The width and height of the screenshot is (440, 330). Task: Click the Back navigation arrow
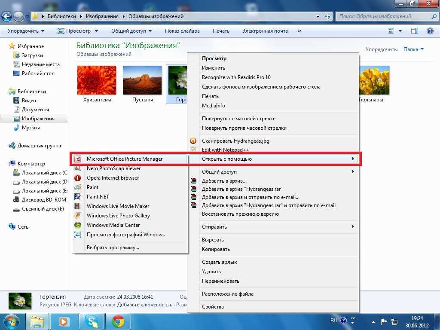tap(7, 17)
